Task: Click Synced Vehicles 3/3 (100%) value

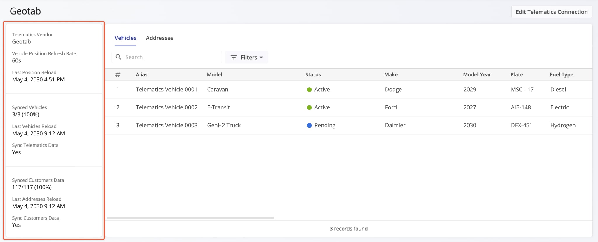Action: [x=25, y=114]
